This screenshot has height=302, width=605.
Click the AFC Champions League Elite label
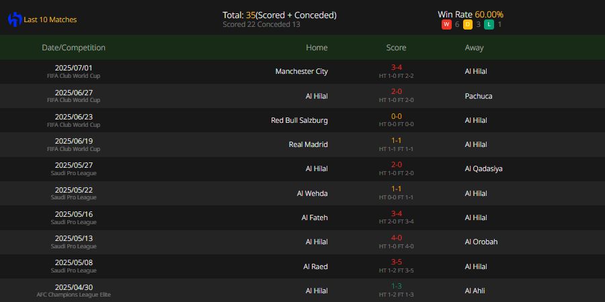[74, 295]
